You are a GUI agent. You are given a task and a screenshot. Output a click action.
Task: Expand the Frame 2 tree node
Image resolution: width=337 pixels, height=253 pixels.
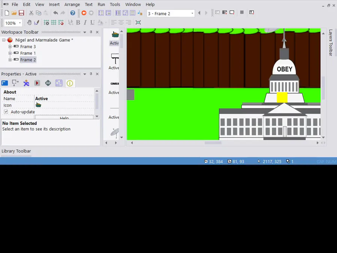point(10,60)
